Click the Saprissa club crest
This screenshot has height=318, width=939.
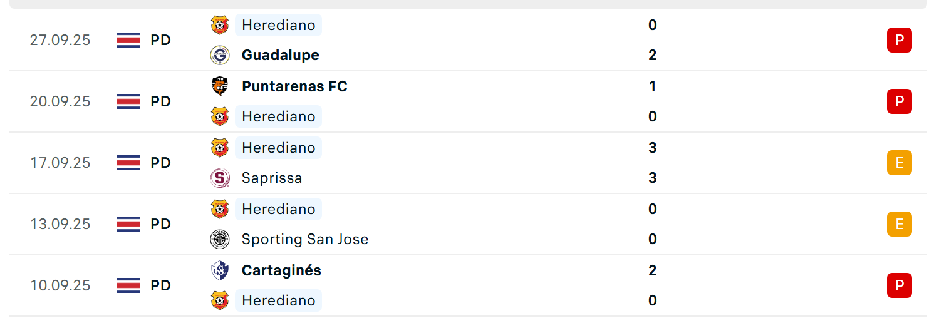(220, 178)
